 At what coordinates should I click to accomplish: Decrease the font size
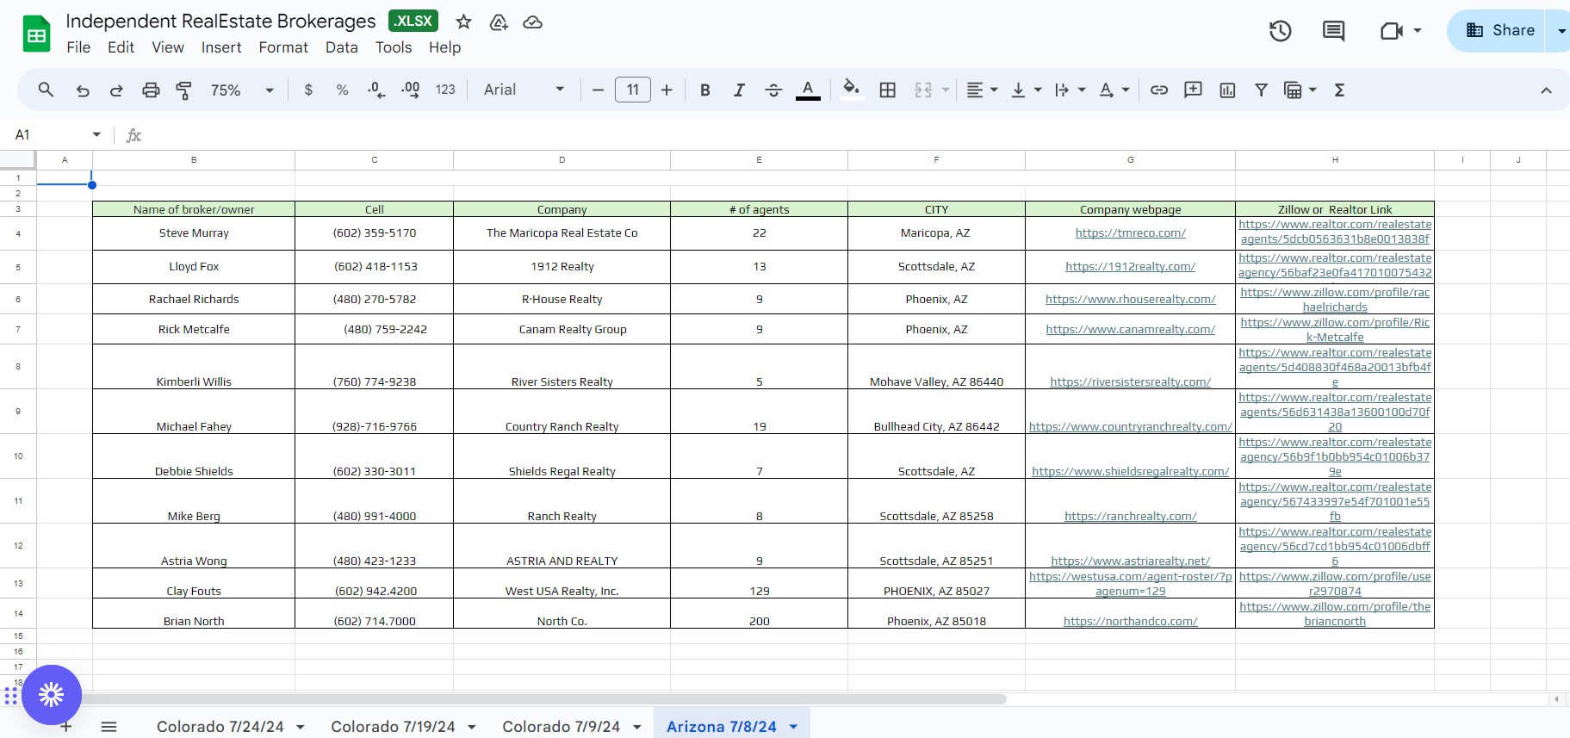click(598, 90)
